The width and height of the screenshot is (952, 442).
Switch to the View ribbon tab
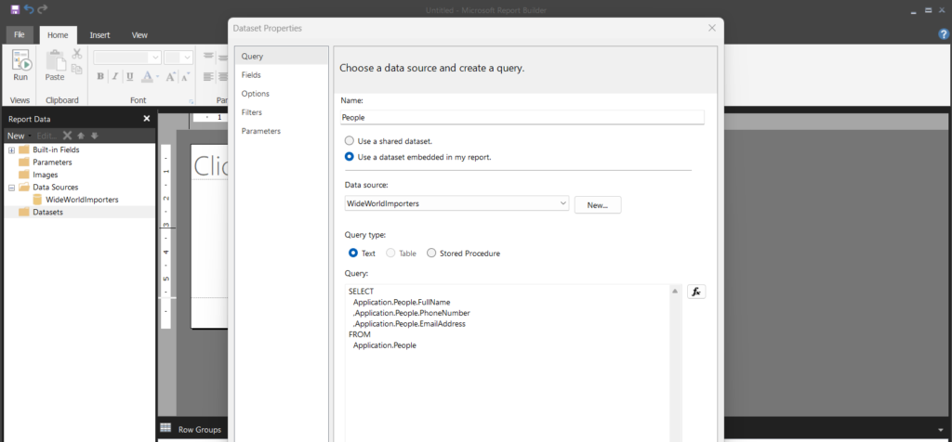(139, 35)
